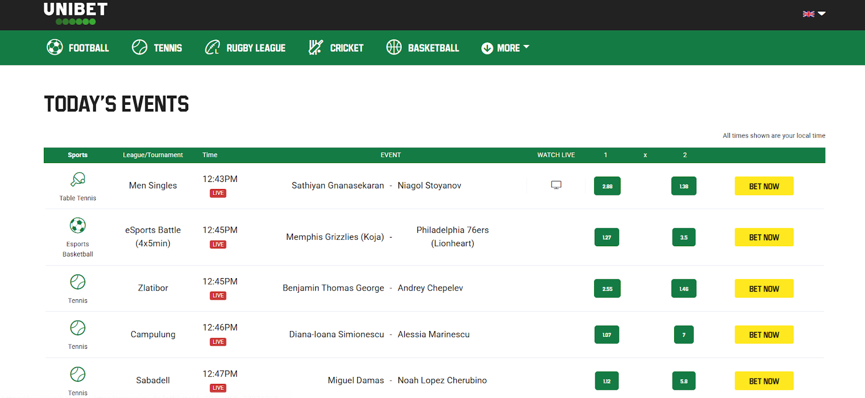This screenshot has height=398, width=865.
Task: Click player name Sathiyan Gnanasekaran
Action: point(338,185)
